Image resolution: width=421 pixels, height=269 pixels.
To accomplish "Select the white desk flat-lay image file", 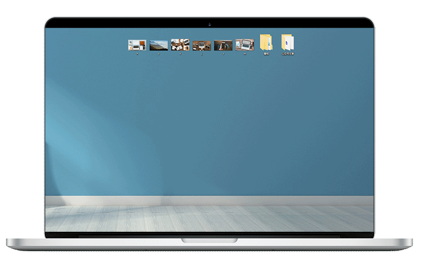I will point(137,45).
